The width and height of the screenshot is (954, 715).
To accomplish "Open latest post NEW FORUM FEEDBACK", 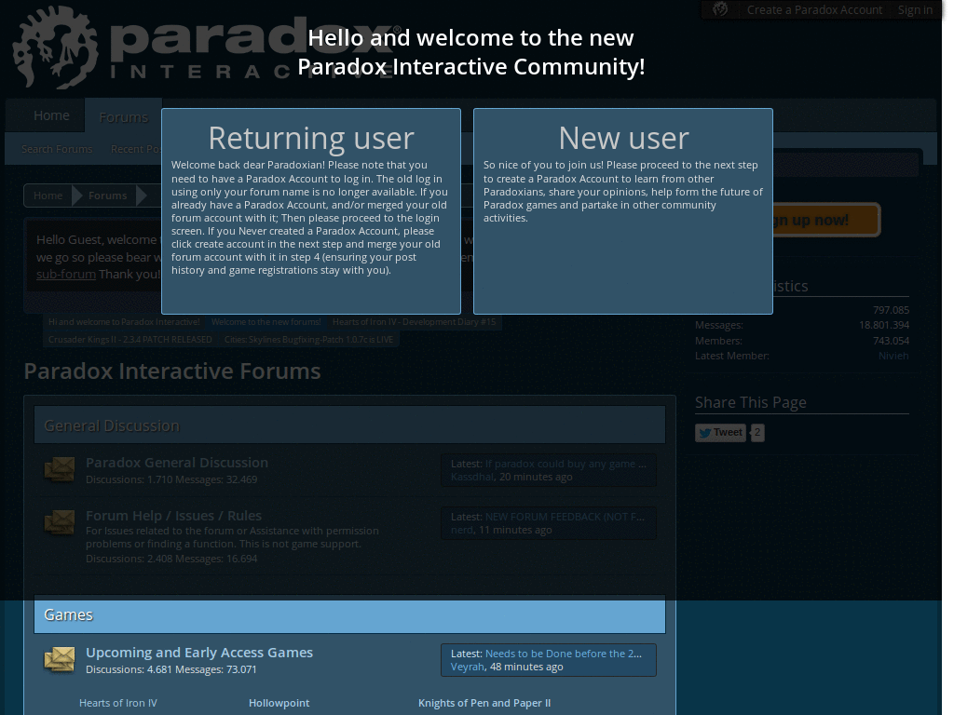I will (565, 517).
